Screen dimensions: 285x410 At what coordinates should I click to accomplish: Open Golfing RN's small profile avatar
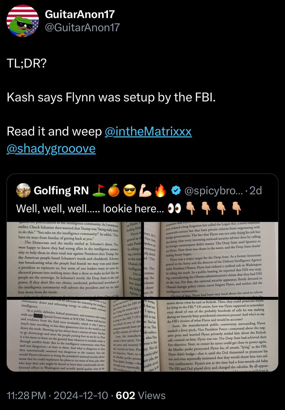(x=23, y=191)
